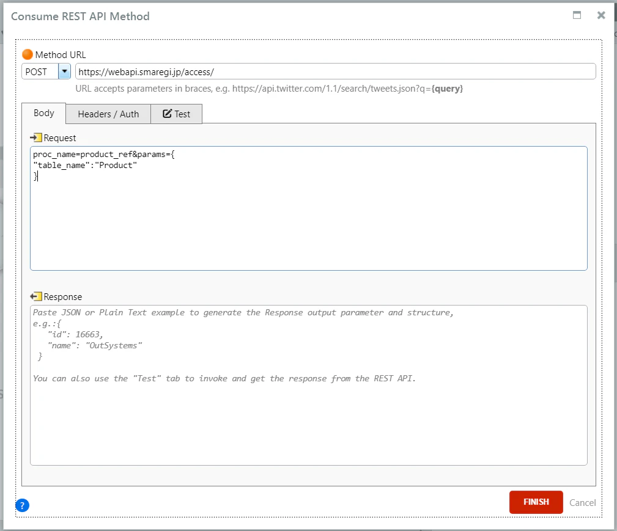Click the text "proc_name=product_ref&params={"
This screenshot has height=531, width=617.
click(104, 154)
